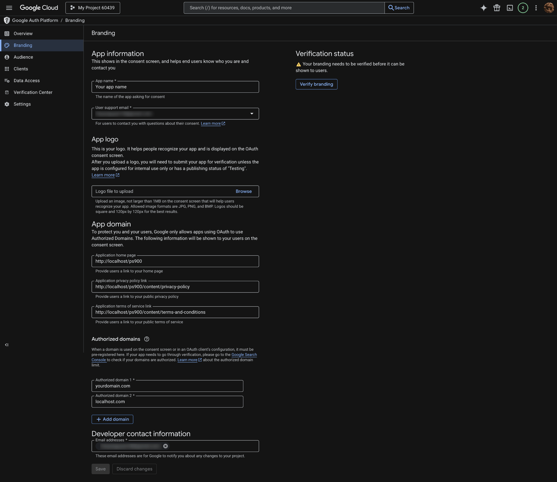Viewport: 557px width, 482px height.
Task: Select Data Access in the sidebar
Action: point(26,81)
